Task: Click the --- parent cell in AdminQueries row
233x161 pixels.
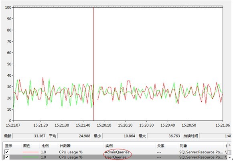Action: (x=159, y=152)
